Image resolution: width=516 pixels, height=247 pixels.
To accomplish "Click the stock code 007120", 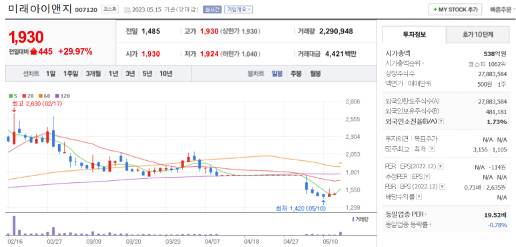I will click(86, 10).
